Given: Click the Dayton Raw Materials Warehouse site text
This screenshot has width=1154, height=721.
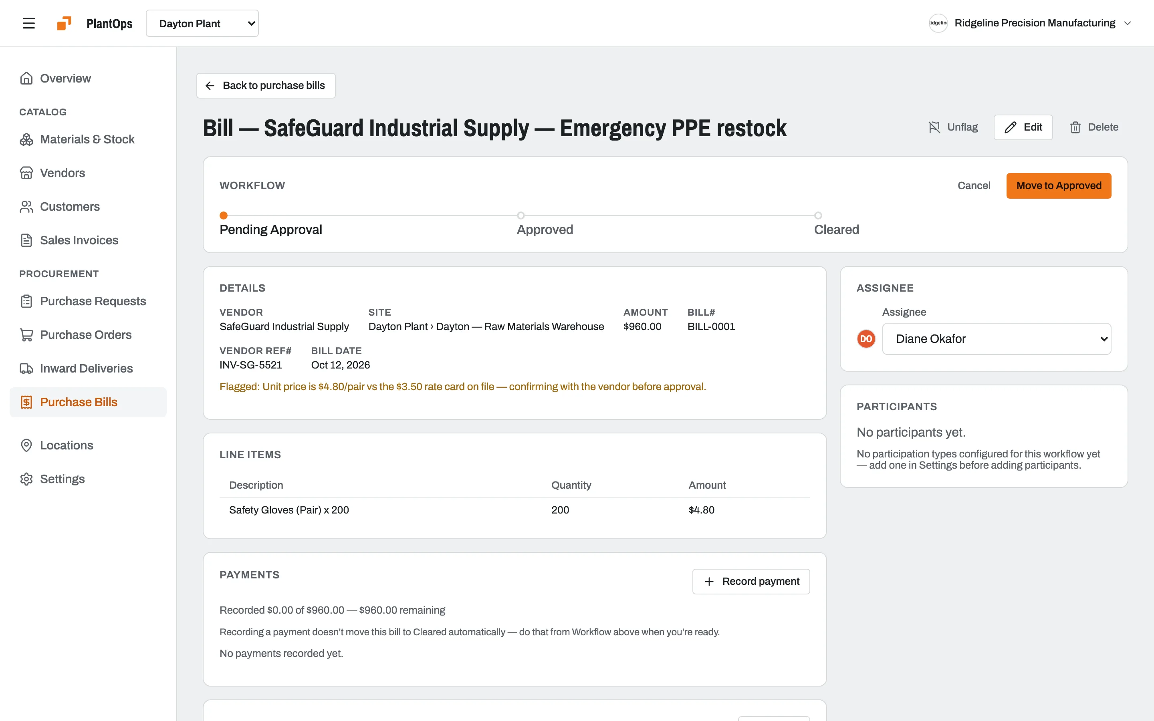Looking at the screenshot, I should tap(486, 326).
